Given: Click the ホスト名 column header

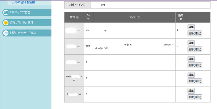Looking at the screenshot, I should click(x=74, y=17).
